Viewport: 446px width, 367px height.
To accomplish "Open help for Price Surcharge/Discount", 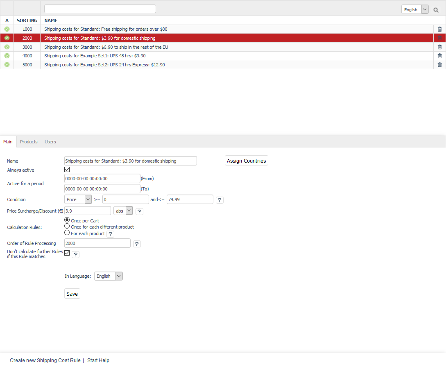I will tap(139, 211).
